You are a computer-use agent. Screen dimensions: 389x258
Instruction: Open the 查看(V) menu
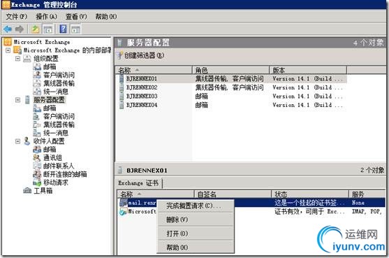point(76,17)
